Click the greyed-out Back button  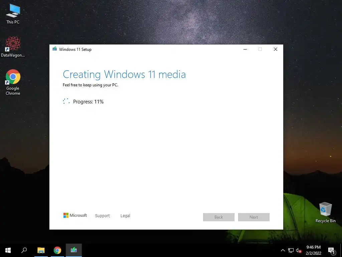218,217
